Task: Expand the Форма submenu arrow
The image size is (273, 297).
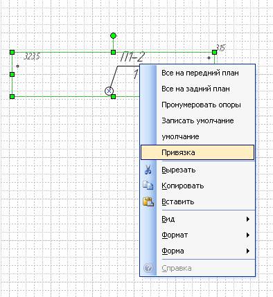Action: [x=248, y=251]
